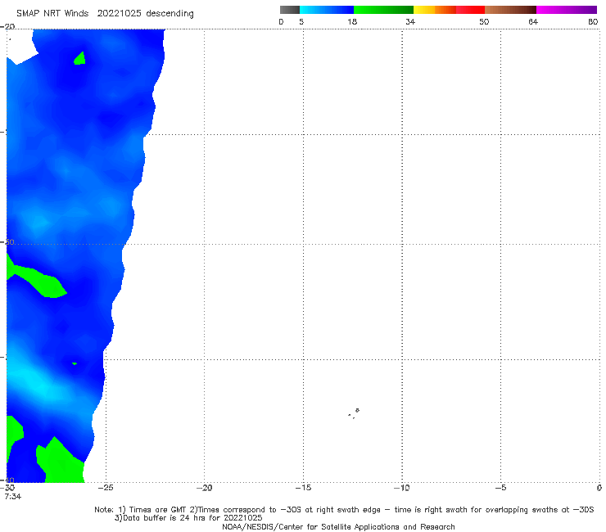Pick the blue 5–18 segment of the color bar
Viewport: 606px width, 532px height.
point(327,10)
